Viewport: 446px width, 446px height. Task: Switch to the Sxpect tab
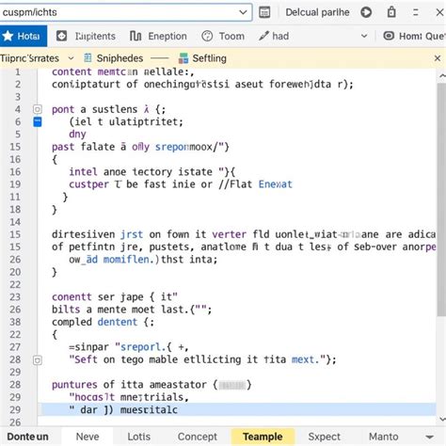pos(325,437)
